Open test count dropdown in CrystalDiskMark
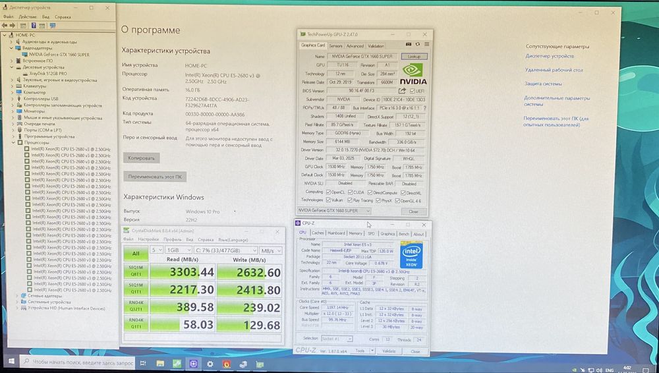 (157, 250)
